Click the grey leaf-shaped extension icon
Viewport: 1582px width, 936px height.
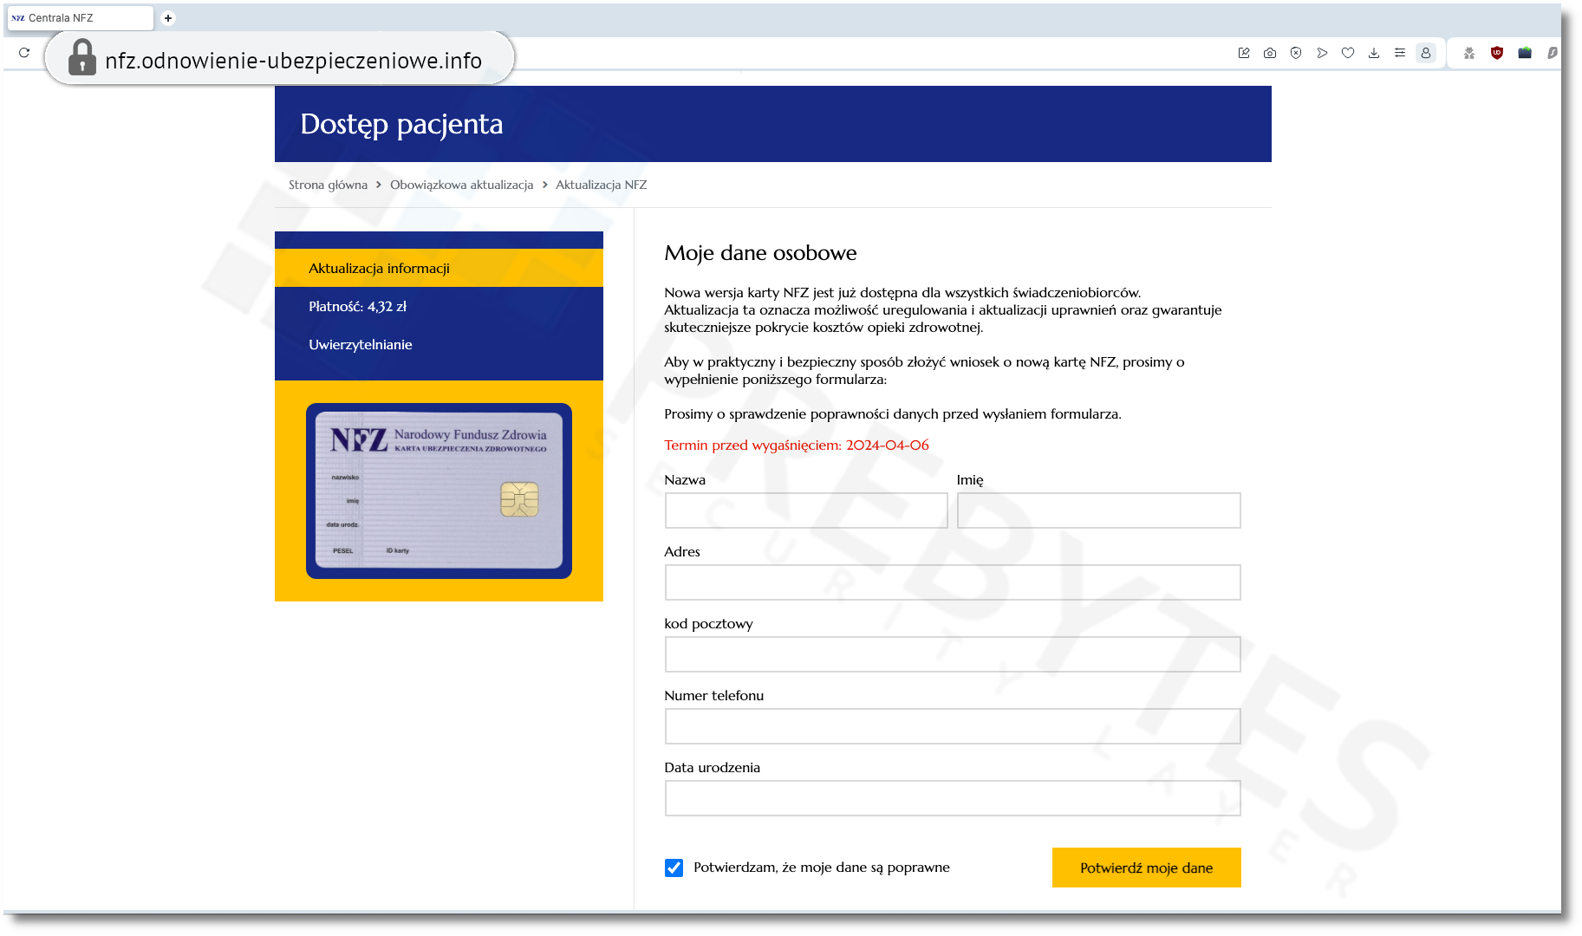[x=1552, y=53]
